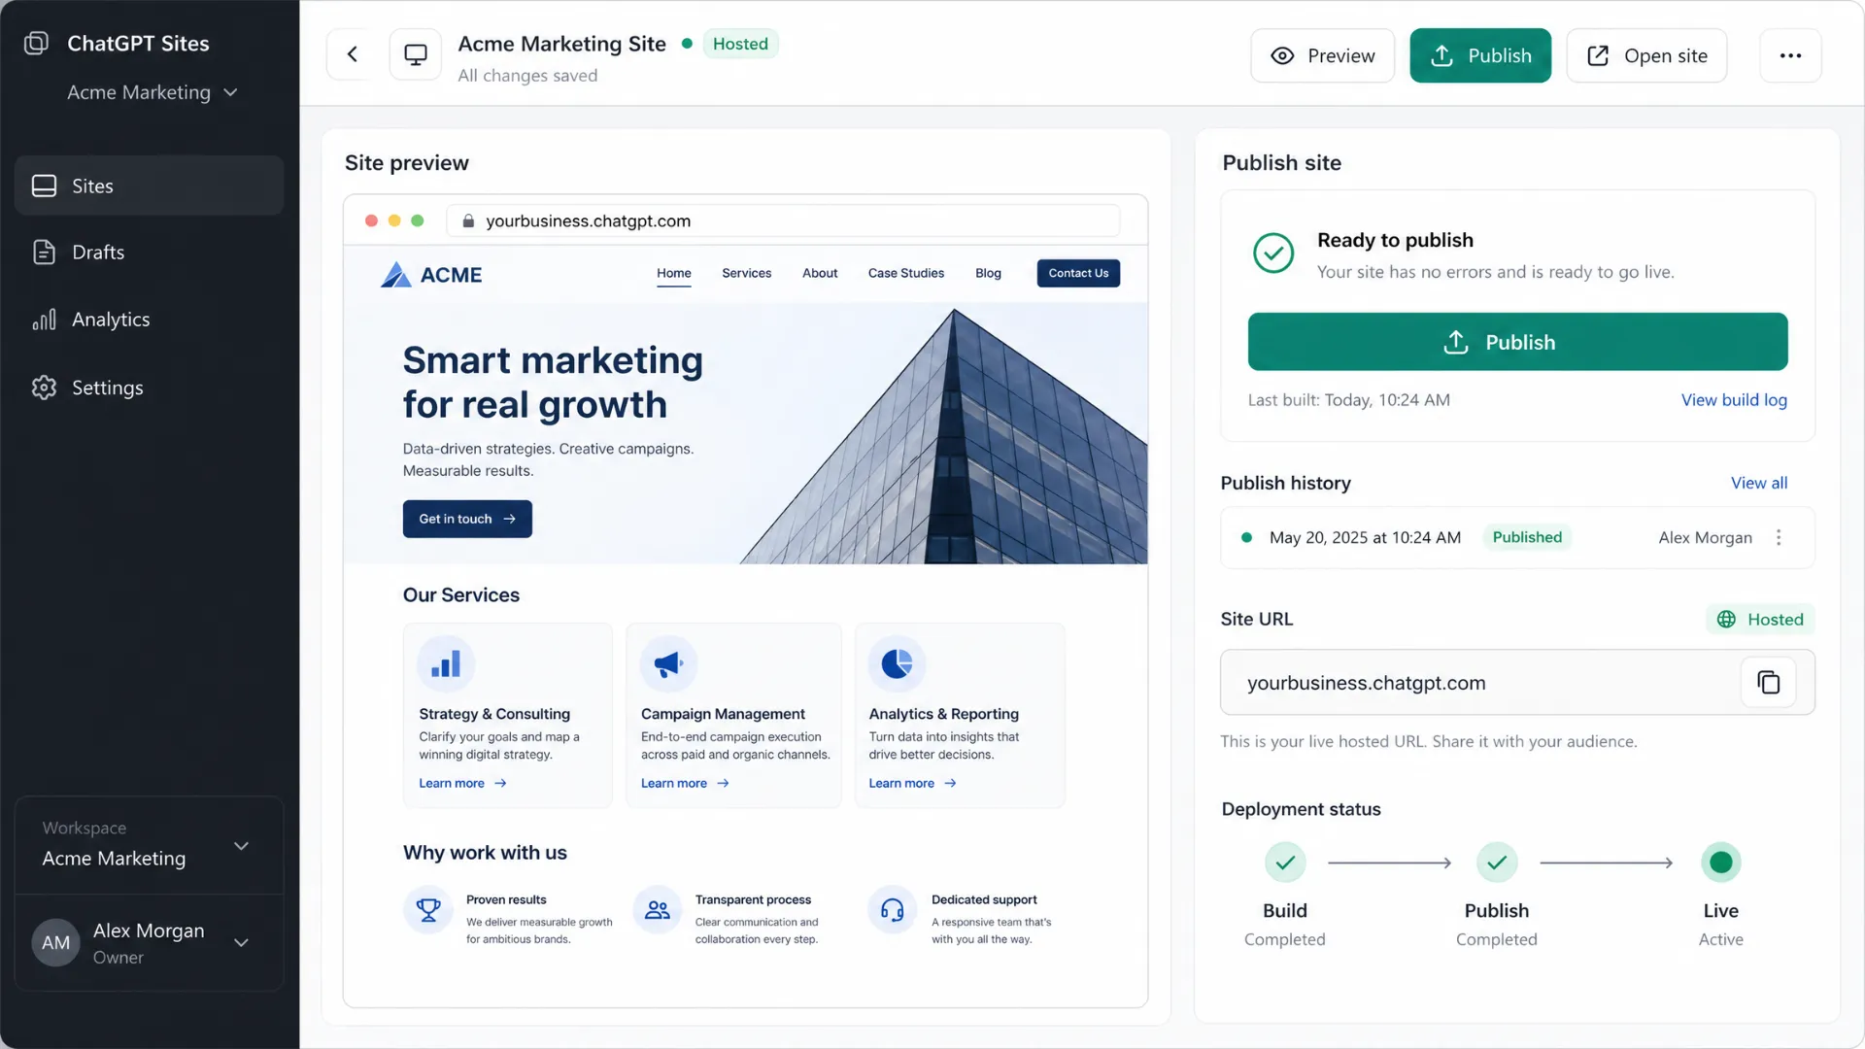Click the 'Our Services' heading
Viewport: 1865px width, 1049px height.
point(461,595)
